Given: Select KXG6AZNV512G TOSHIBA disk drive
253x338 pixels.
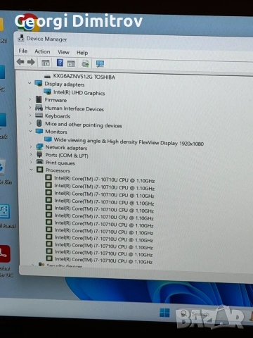Looking at the screenshot, I should 84,77.
